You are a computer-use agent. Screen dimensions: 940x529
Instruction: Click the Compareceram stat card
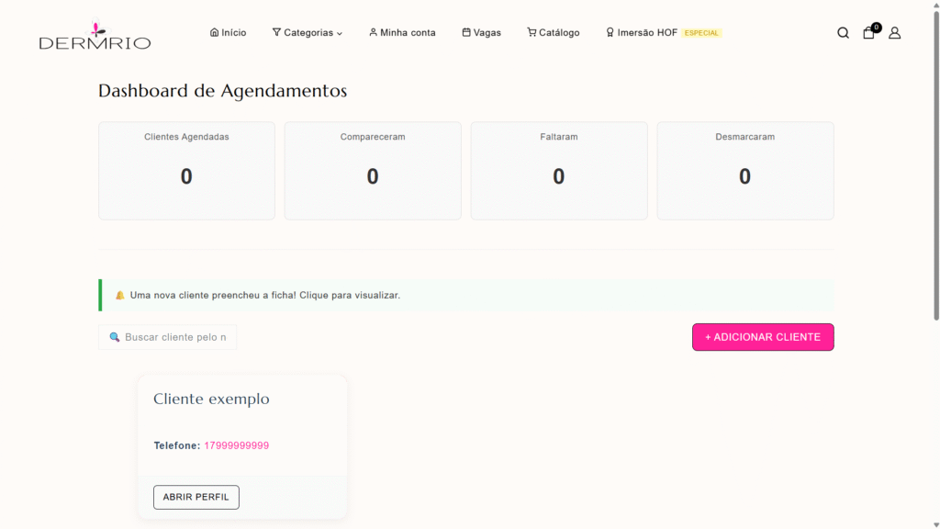(373, 171)
